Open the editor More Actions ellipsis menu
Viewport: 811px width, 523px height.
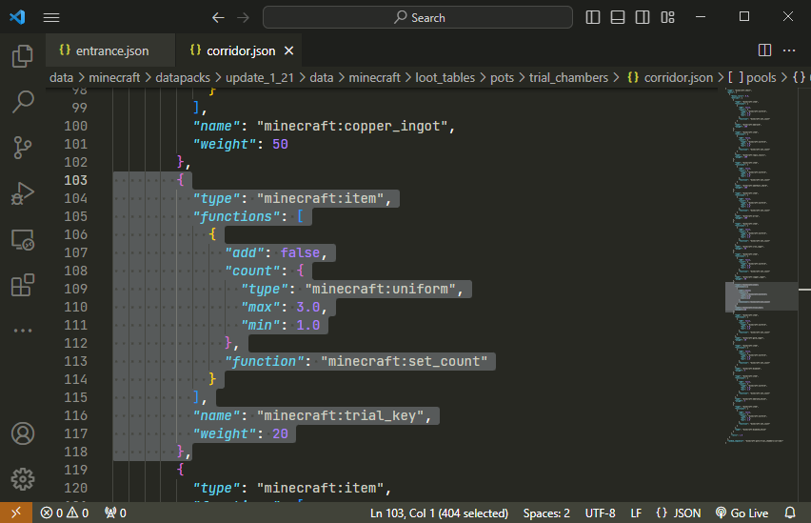click(x=789, y=50)
